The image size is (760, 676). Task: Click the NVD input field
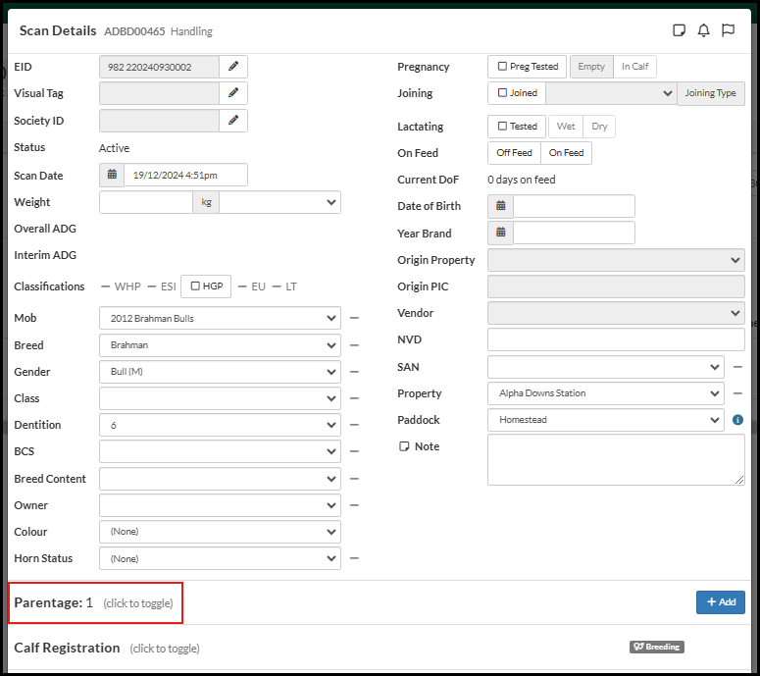coord(616,339)
